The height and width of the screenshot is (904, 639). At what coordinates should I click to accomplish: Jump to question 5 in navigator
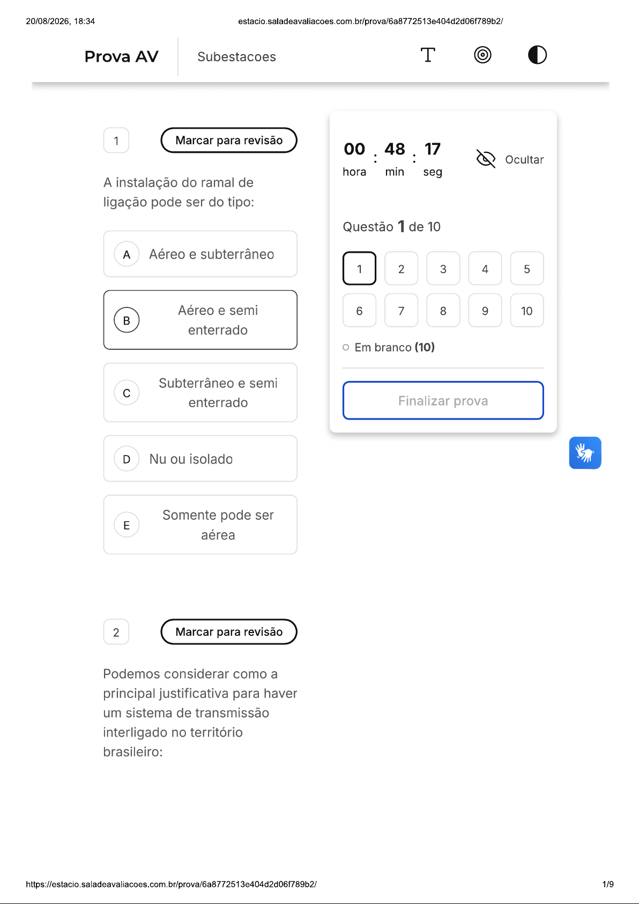526,268
